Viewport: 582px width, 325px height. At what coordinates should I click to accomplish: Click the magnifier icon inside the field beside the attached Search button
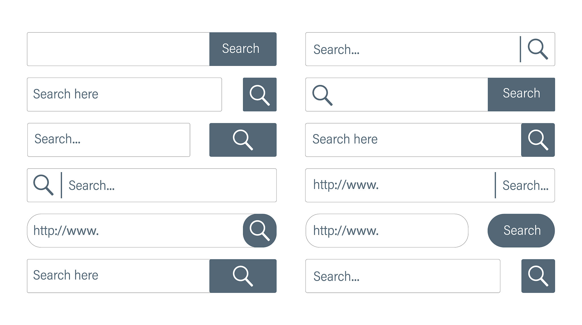click(x=322, y=95)
